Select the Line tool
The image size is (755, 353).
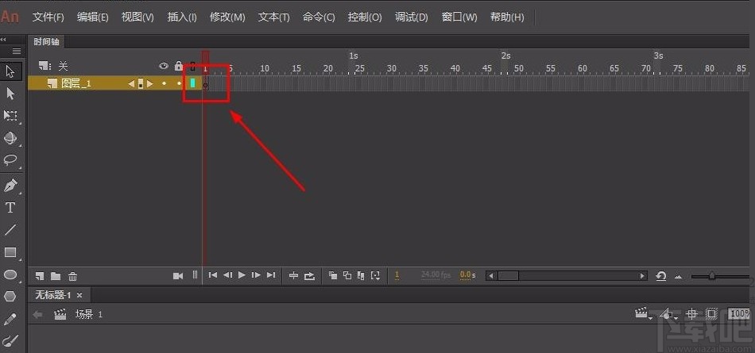click(x=10, y=230)
